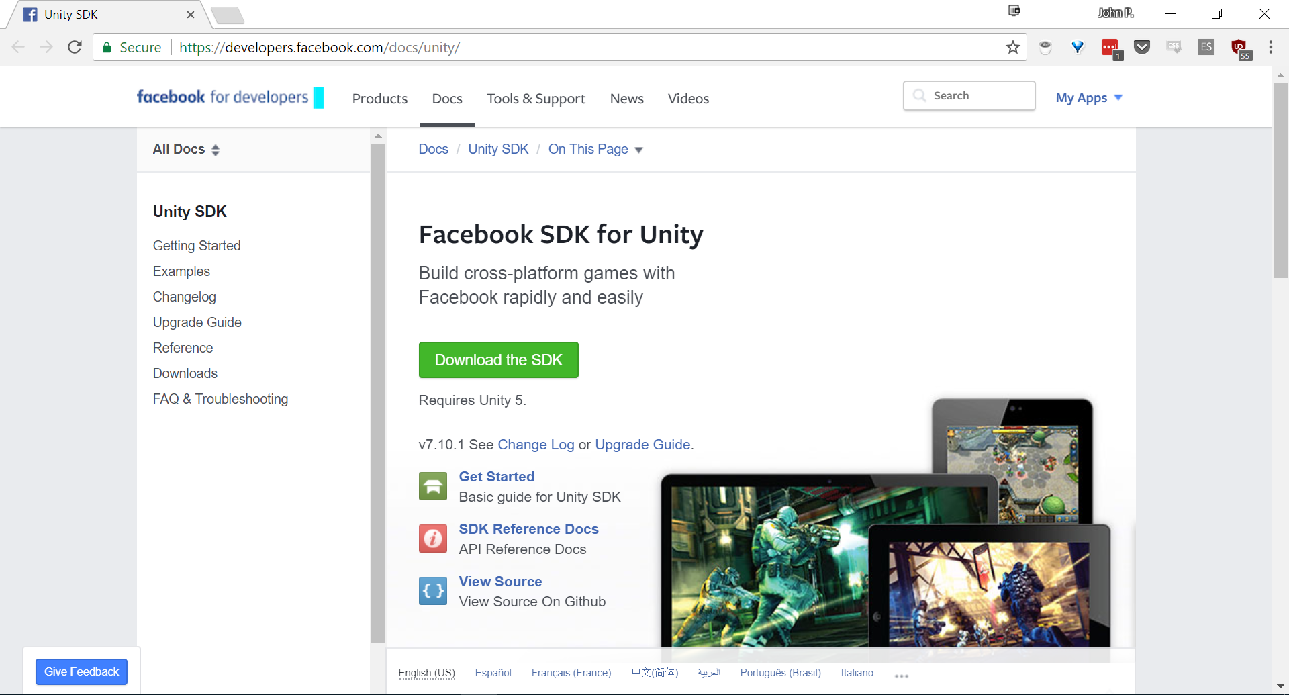
Task: Go to the Videos section
Action: tap(688, 99)
